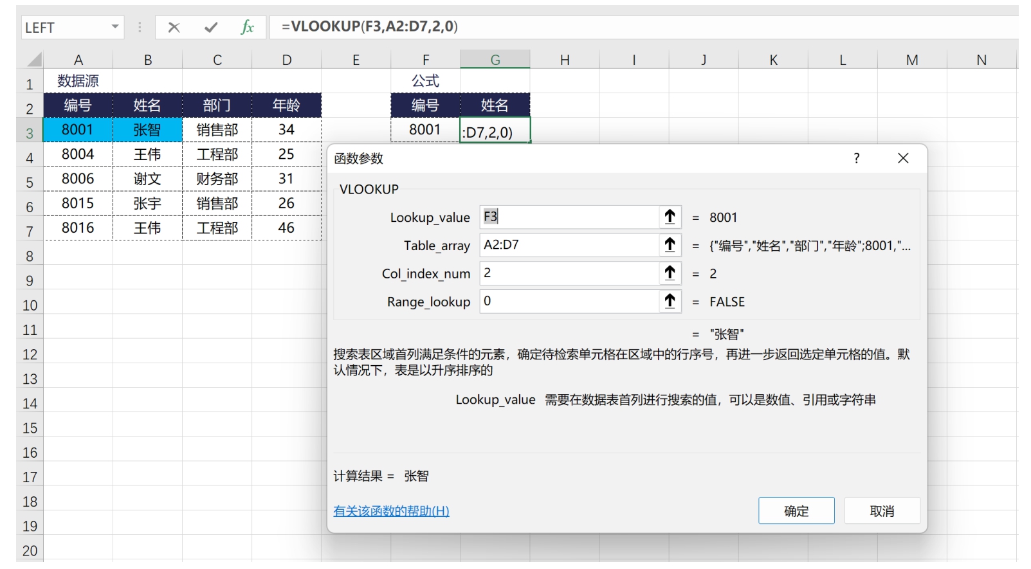The image size is (1031, 569).
Task: Click into the Lookup_value input field
Action: (x=569, y=217)
